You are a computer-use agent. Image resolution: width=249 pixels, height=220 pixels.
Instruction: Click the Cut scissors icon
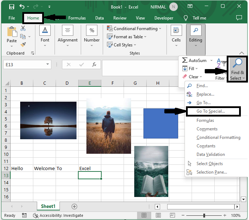pos(23,28)
